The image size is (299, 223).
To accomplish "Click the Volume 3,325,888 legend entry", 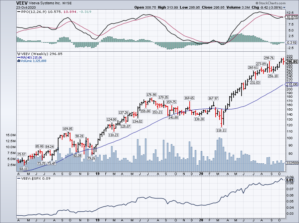I will tap(34, 61).
